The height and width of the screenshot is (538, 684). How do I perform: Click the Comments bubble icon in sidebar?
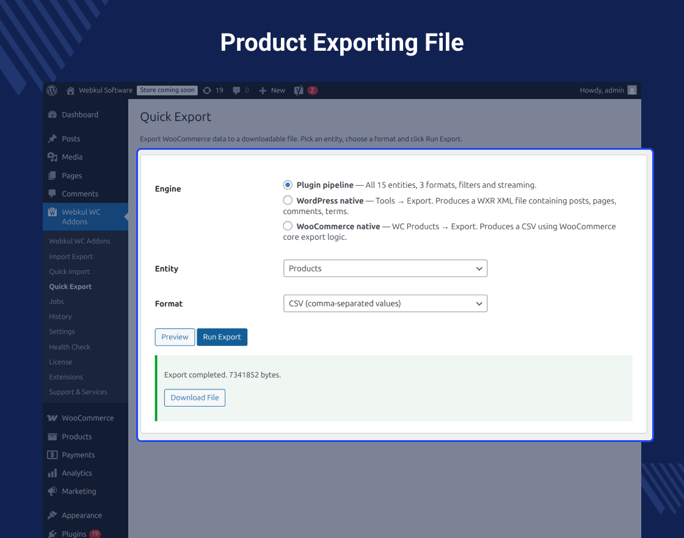(x=53, y=193)
